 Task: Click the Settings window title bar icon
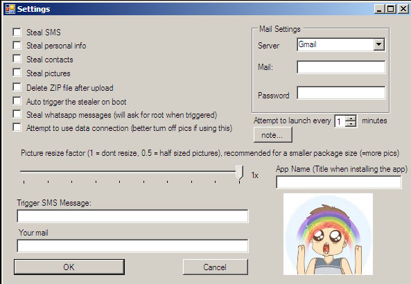pos(10,9)
